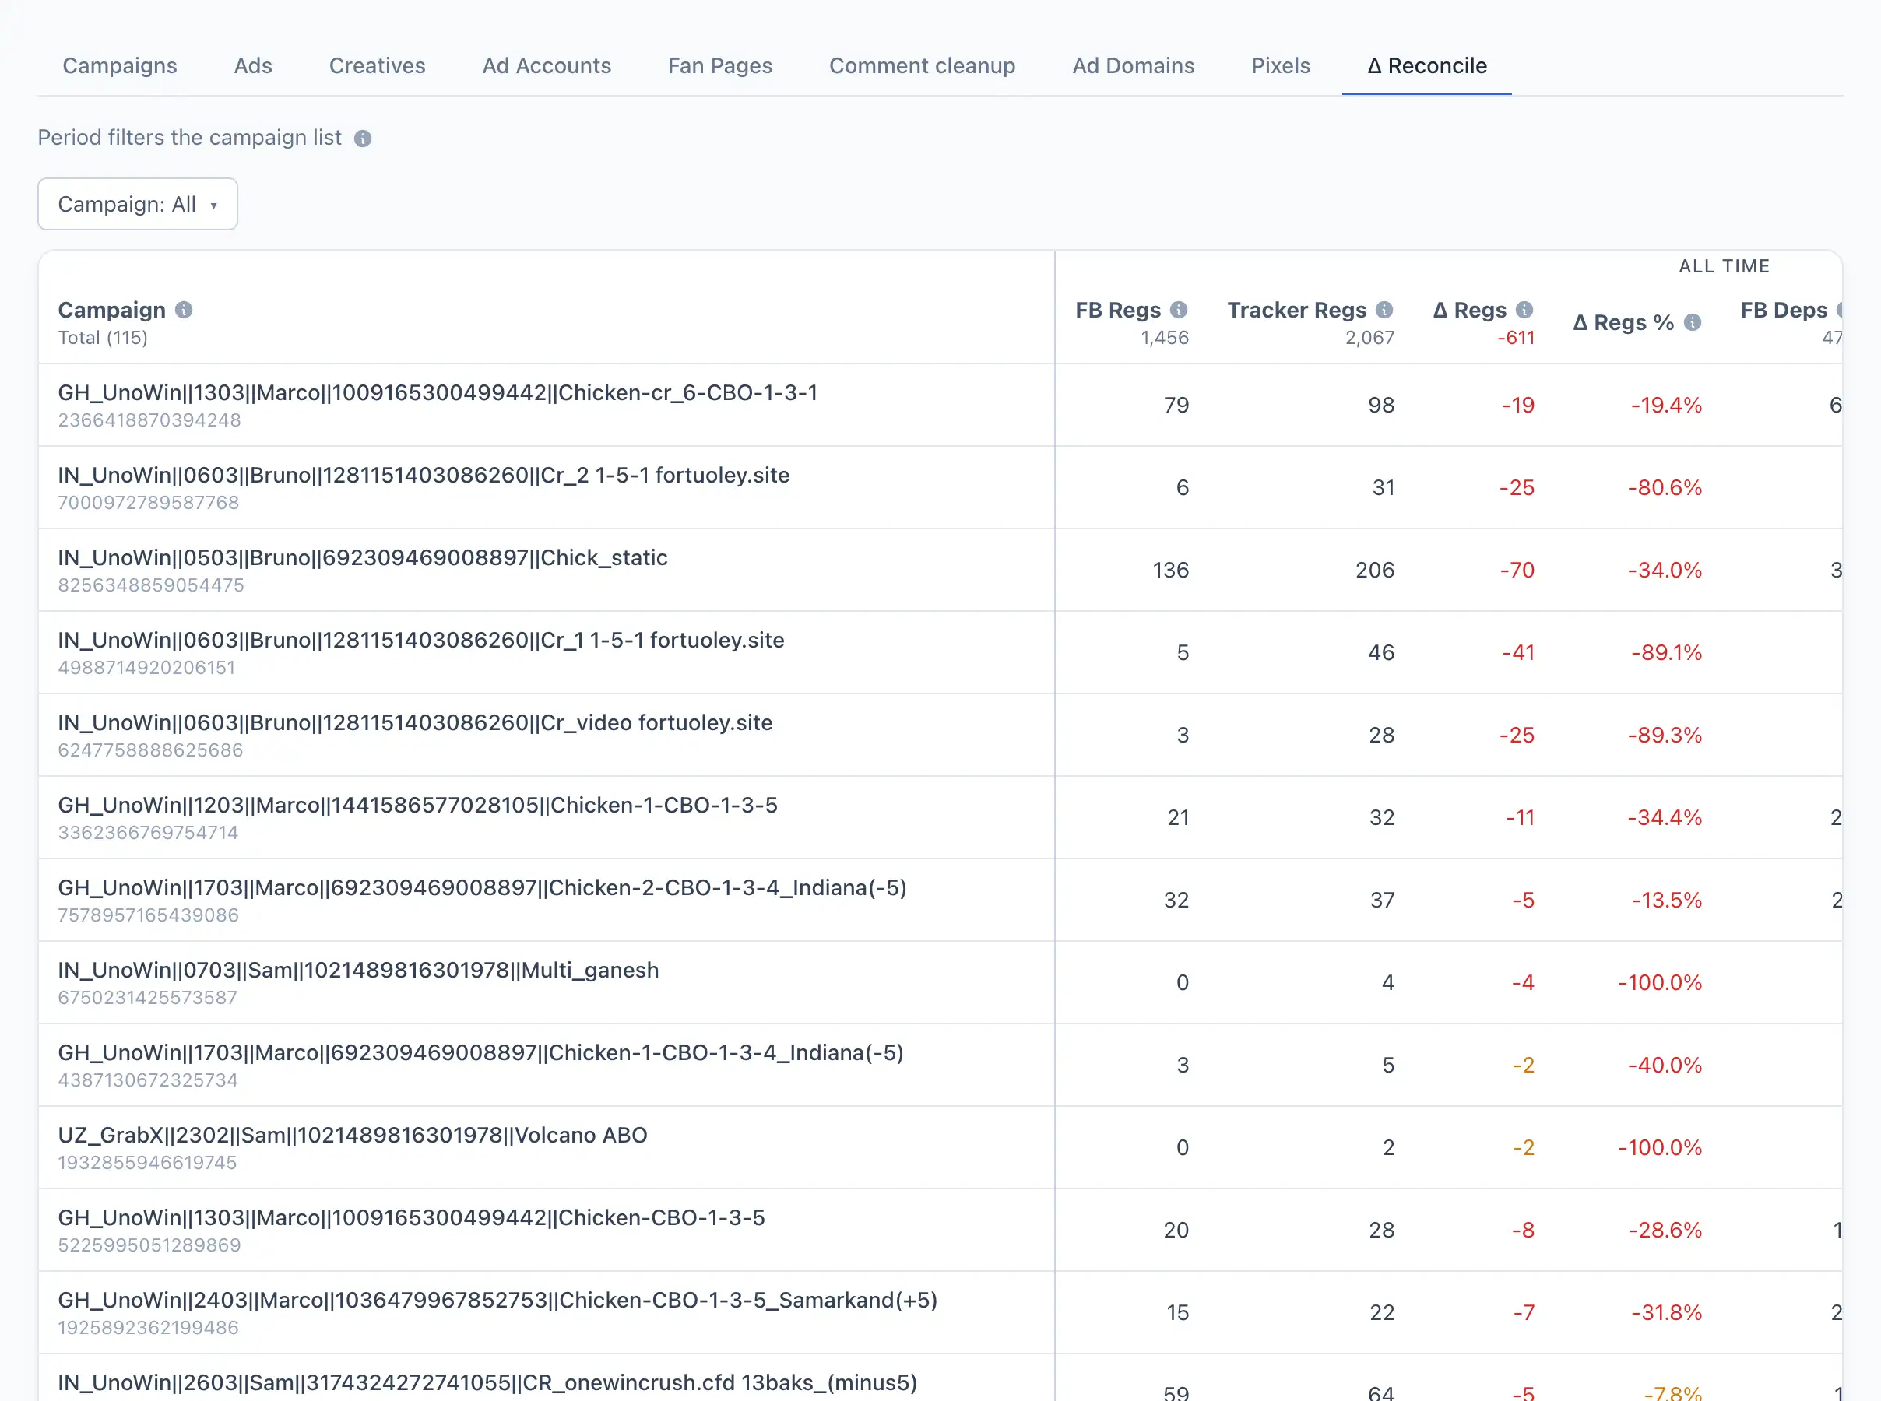
Task: Click the Chick_static campaign row
Action: pyautogui.click(x=940, y=570)
